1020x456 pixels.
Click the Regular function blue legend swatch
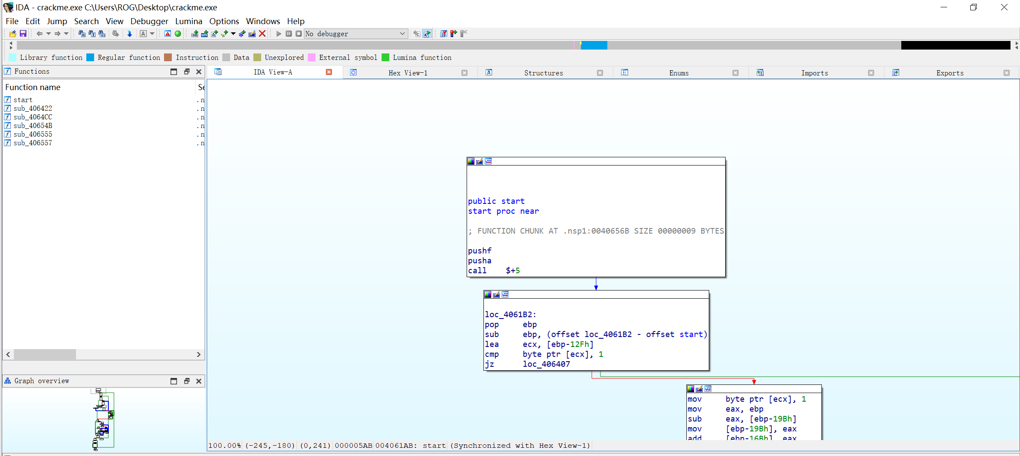[x=90, y=57]
